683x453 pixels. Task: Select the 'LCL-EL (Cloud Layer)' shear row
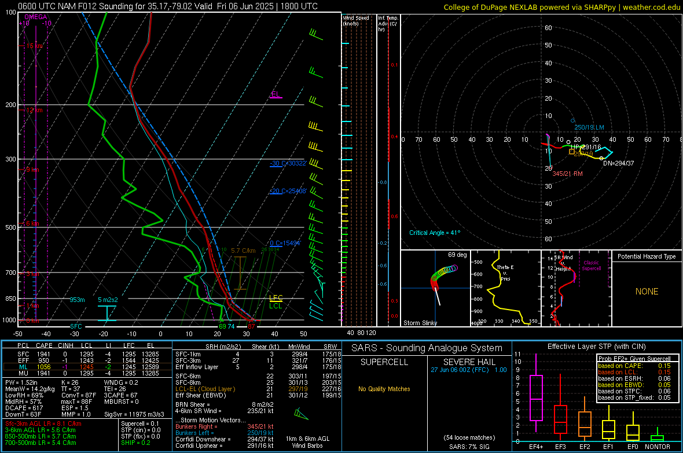tap(258, 389)
